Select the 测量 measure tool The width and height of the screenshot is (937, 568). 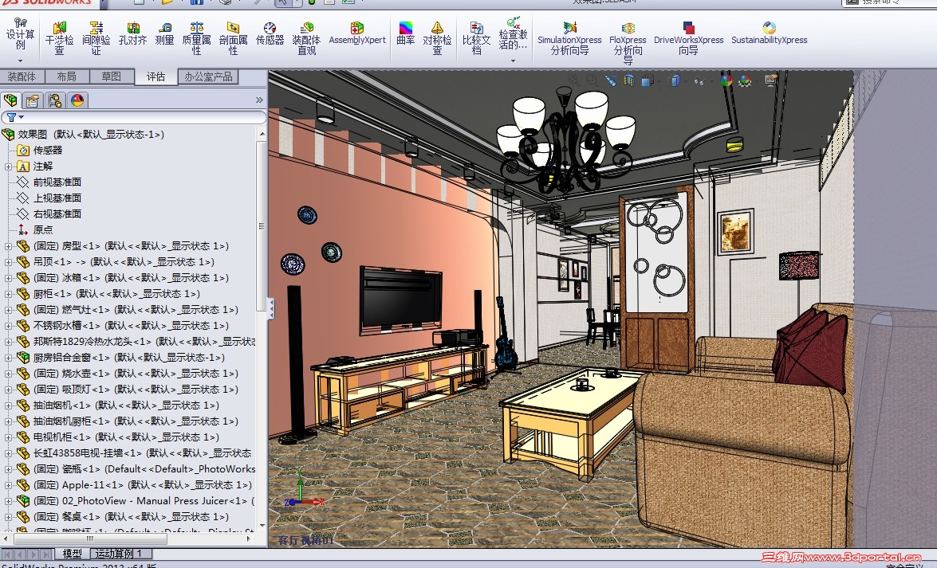(x=165, y=32)
